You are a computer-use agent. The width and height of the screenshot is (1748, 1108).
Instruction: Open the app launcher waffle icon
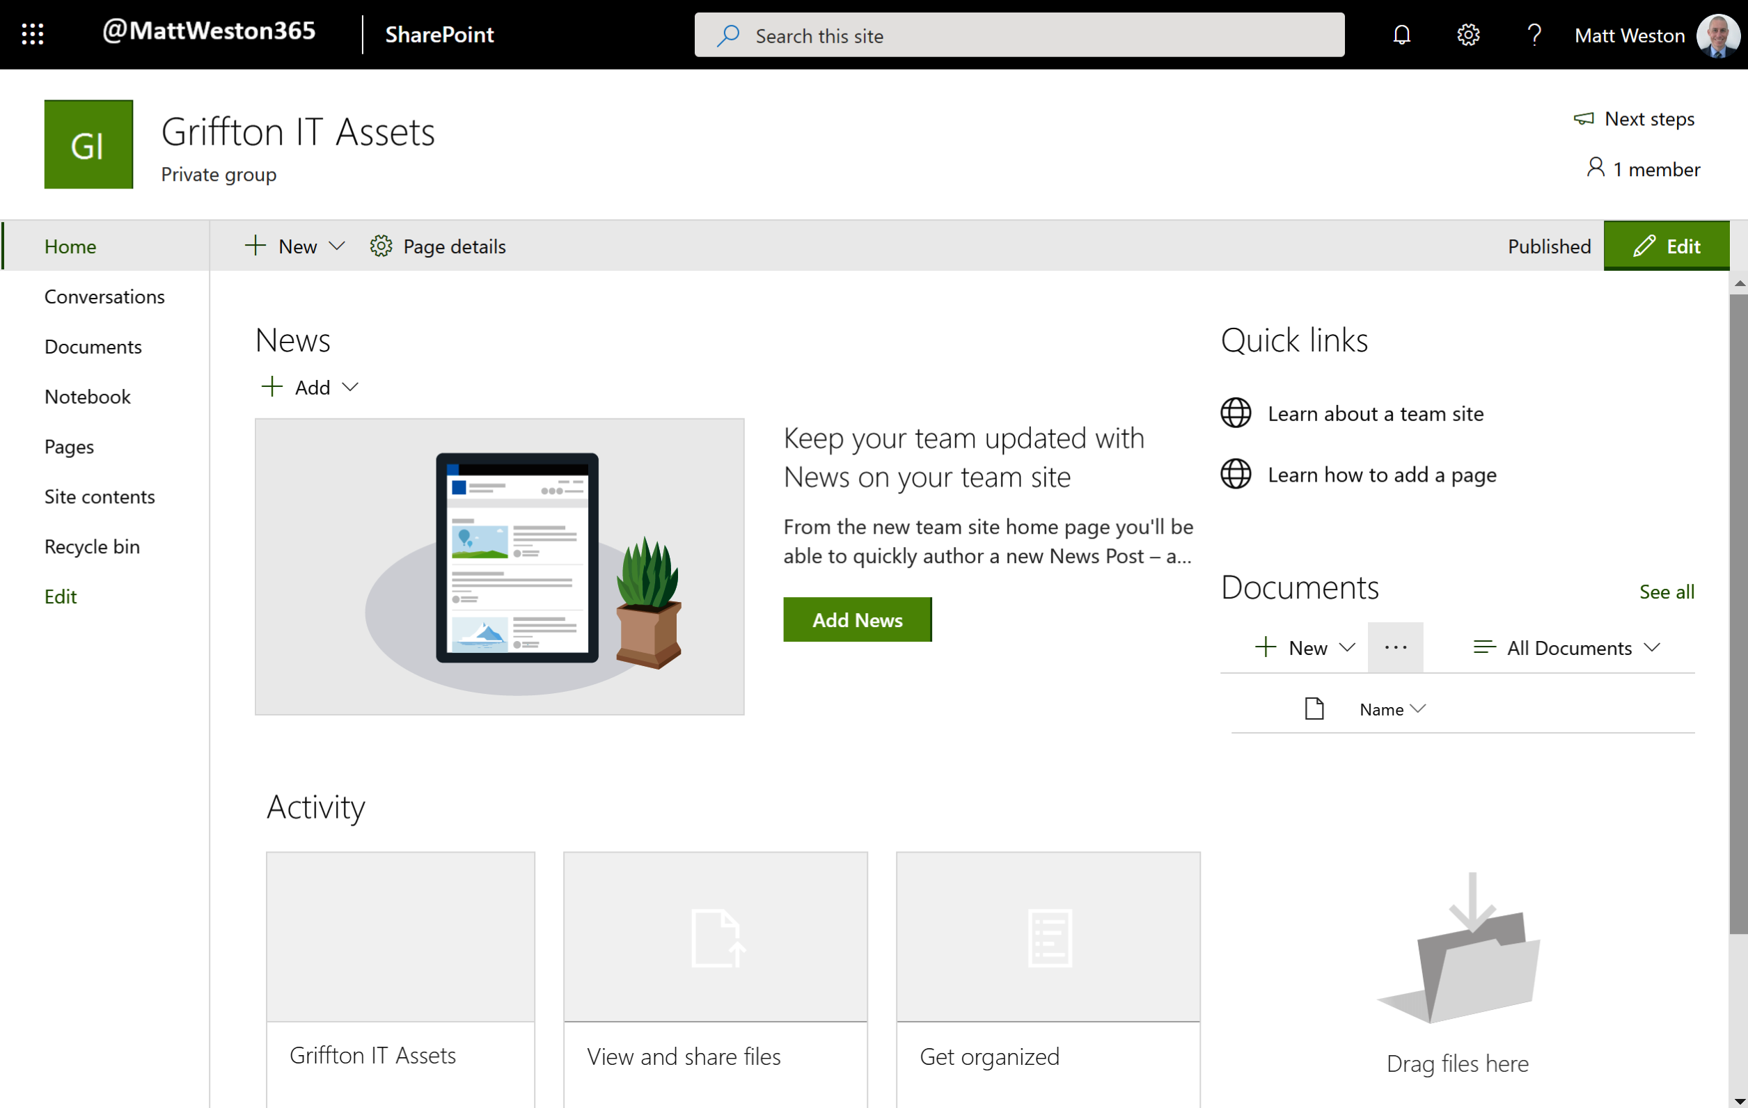[x=33, y=34]
